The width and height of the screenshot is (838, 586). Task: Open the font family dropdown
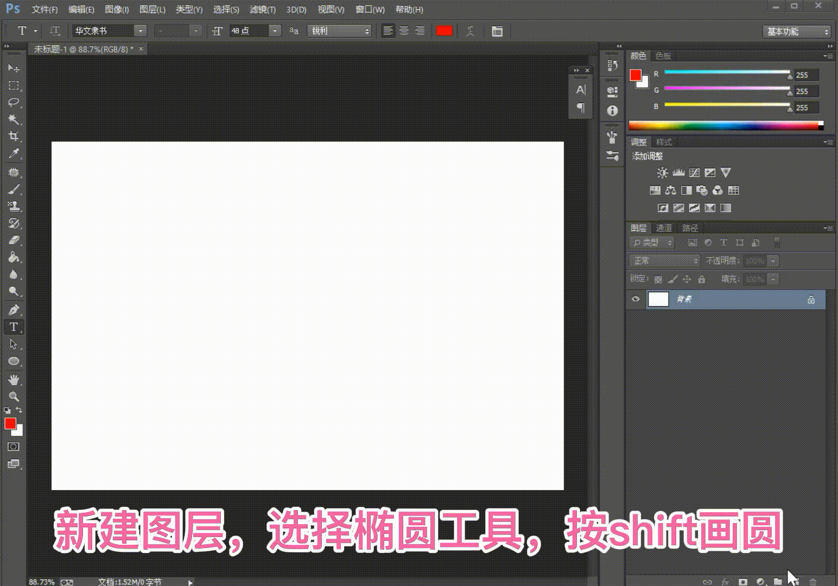click(141, 31)
